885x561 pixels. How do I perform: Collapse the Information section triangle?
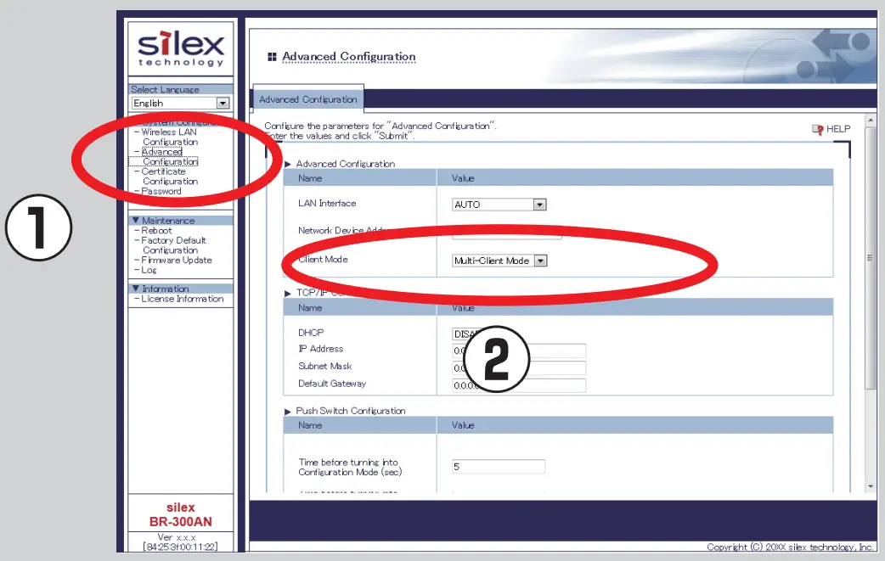[x=135, y=288]
